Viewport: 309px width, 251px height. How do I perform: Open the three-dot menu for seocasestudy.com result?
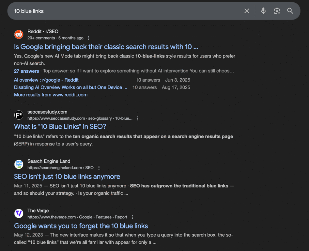138,118
